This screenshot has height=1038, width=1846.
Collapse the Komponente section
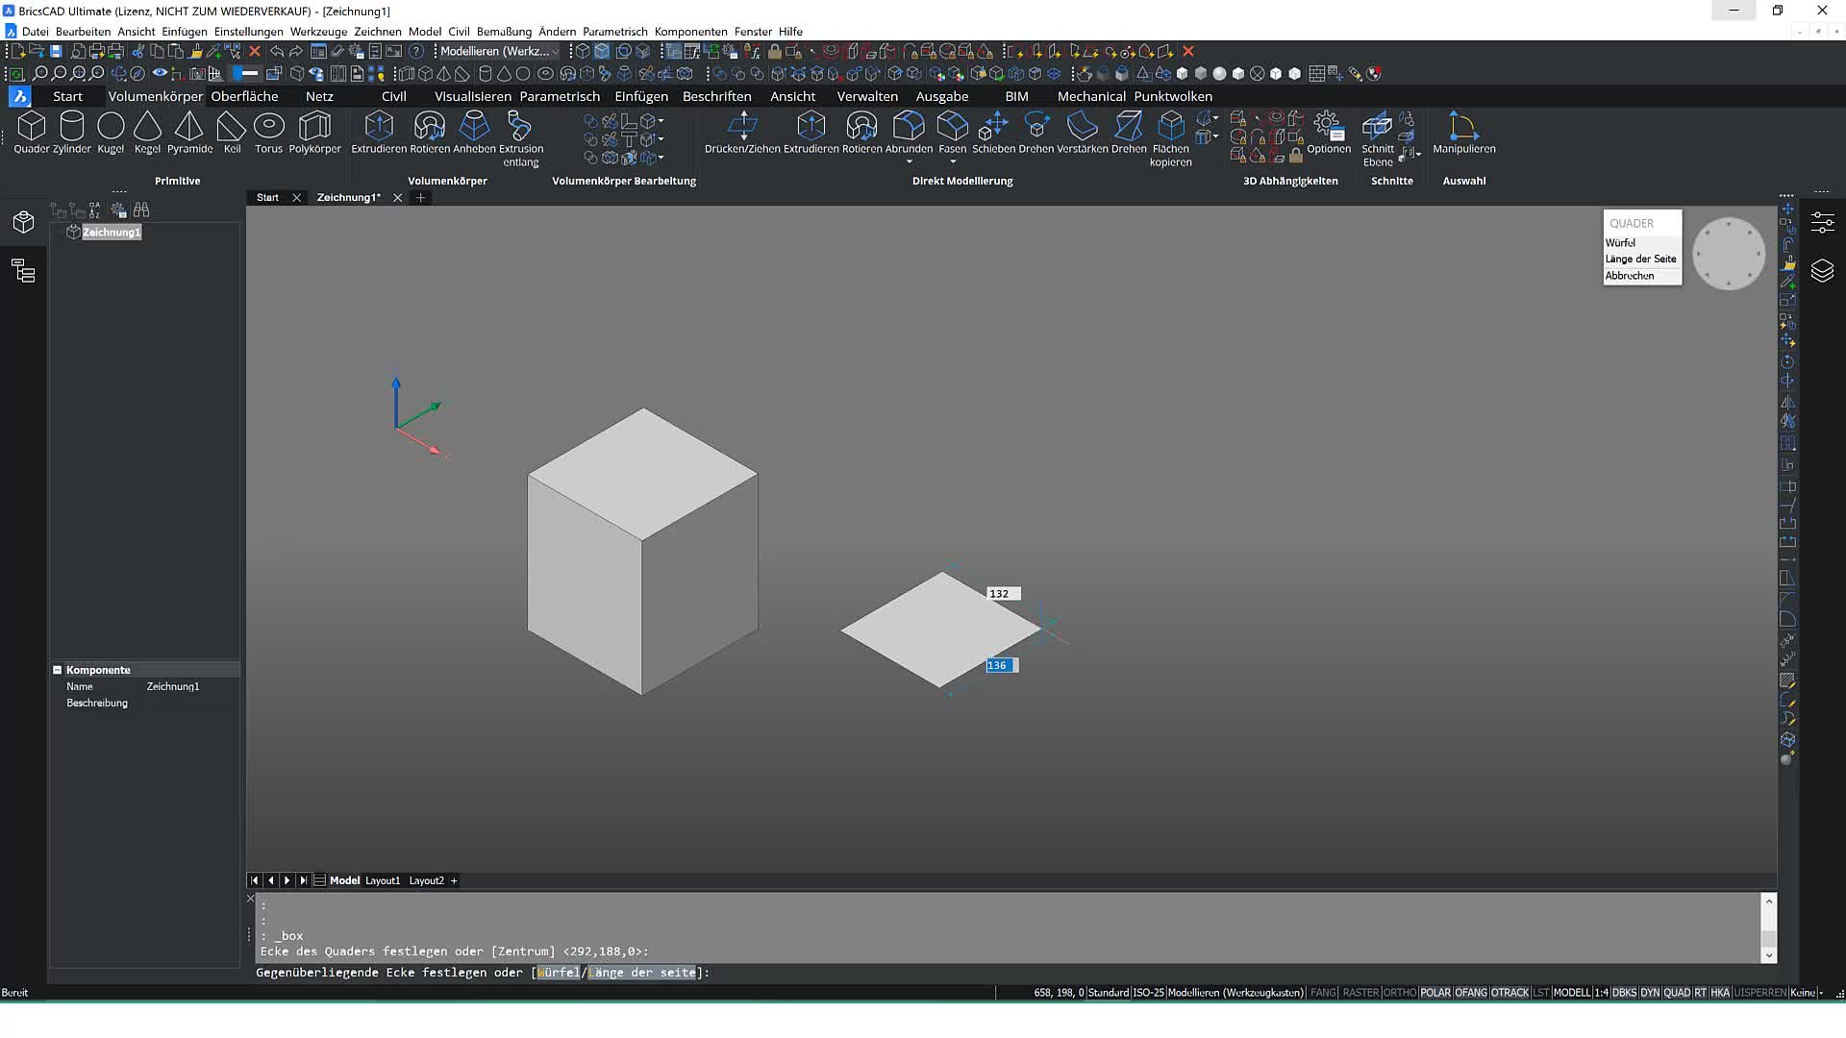click(x=57, y=670)
